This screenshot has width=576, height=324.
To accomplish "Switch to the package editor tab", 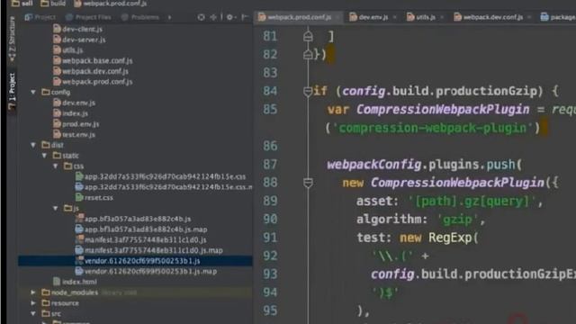I will click(558, 17).
